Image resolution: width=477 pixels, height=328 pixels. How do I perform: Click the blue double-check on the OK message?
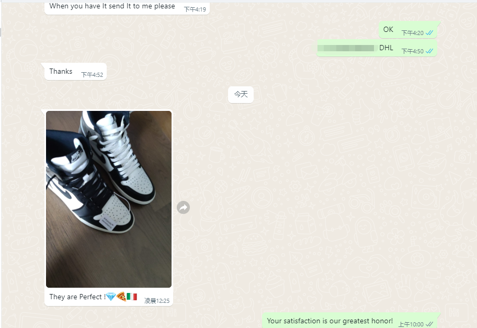pos(429,32)
